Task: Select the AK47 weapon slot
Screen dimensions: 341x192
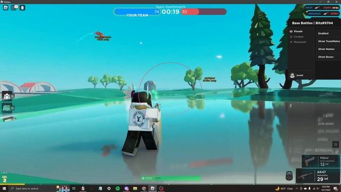Action: point(318,176)
